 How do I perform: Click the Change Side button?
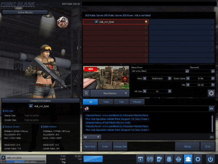click(120, 147)
